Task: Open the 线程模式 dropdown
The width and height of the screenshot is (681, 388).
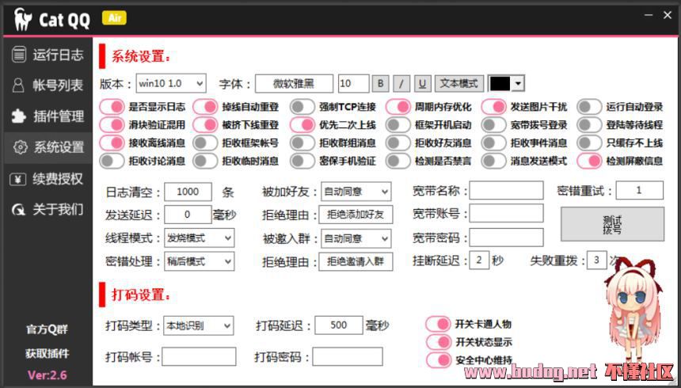Action: pos(200,238)
